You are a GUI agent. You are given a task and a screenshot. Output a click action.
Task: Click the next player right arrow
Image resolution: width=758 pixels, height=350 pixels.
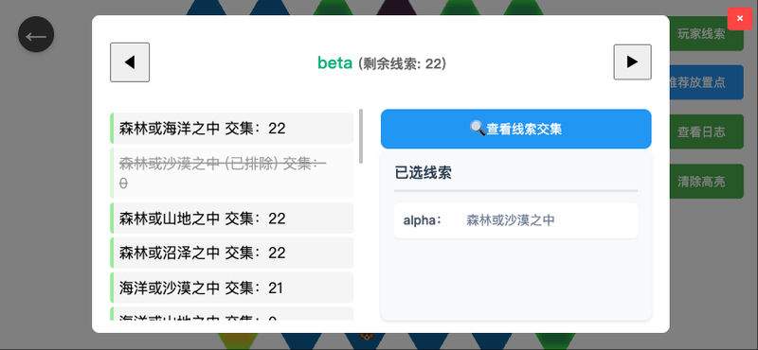(x=632, y=61)
